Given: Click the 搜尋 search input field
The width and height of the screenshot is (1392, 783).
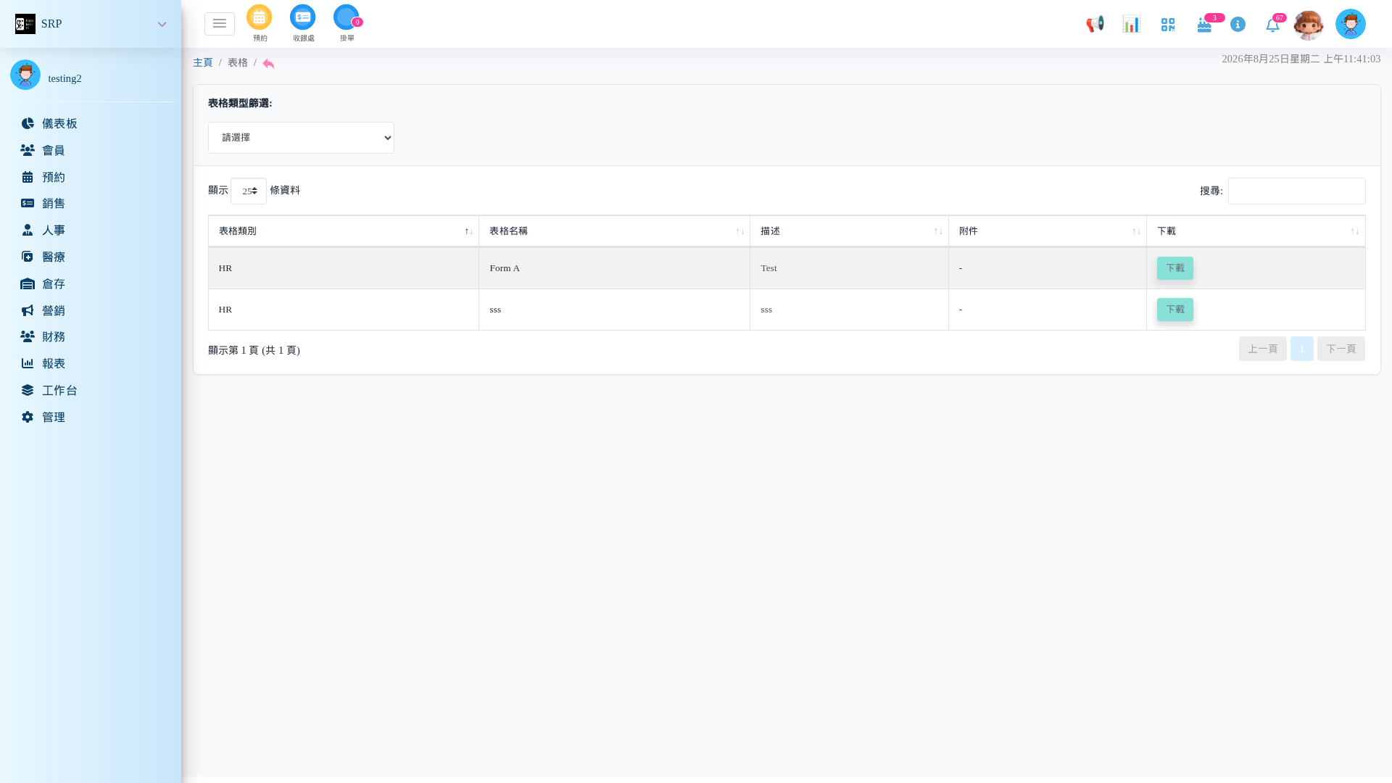Looking at the screenshot, I should point(1296,191).
